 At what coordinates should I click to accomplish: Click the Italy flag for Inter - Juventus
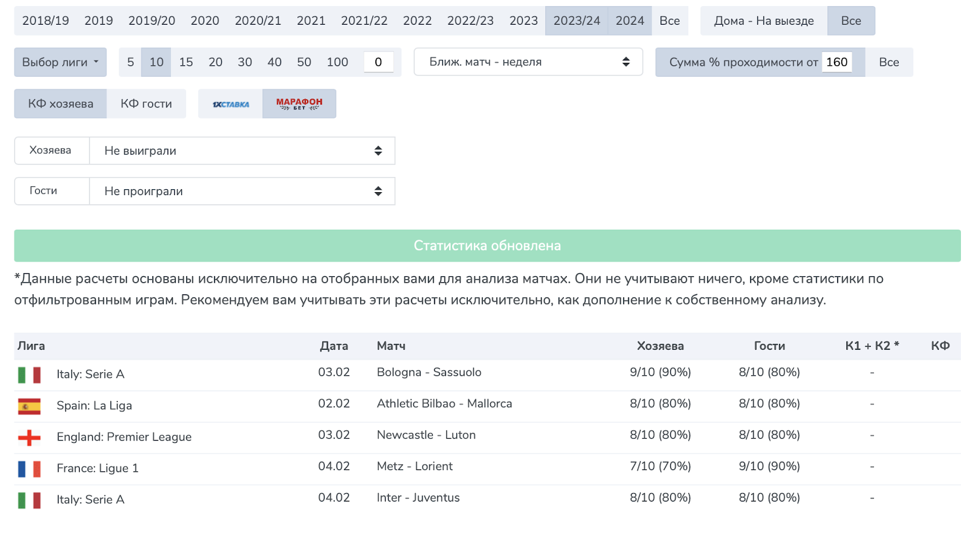click(29, 500)
